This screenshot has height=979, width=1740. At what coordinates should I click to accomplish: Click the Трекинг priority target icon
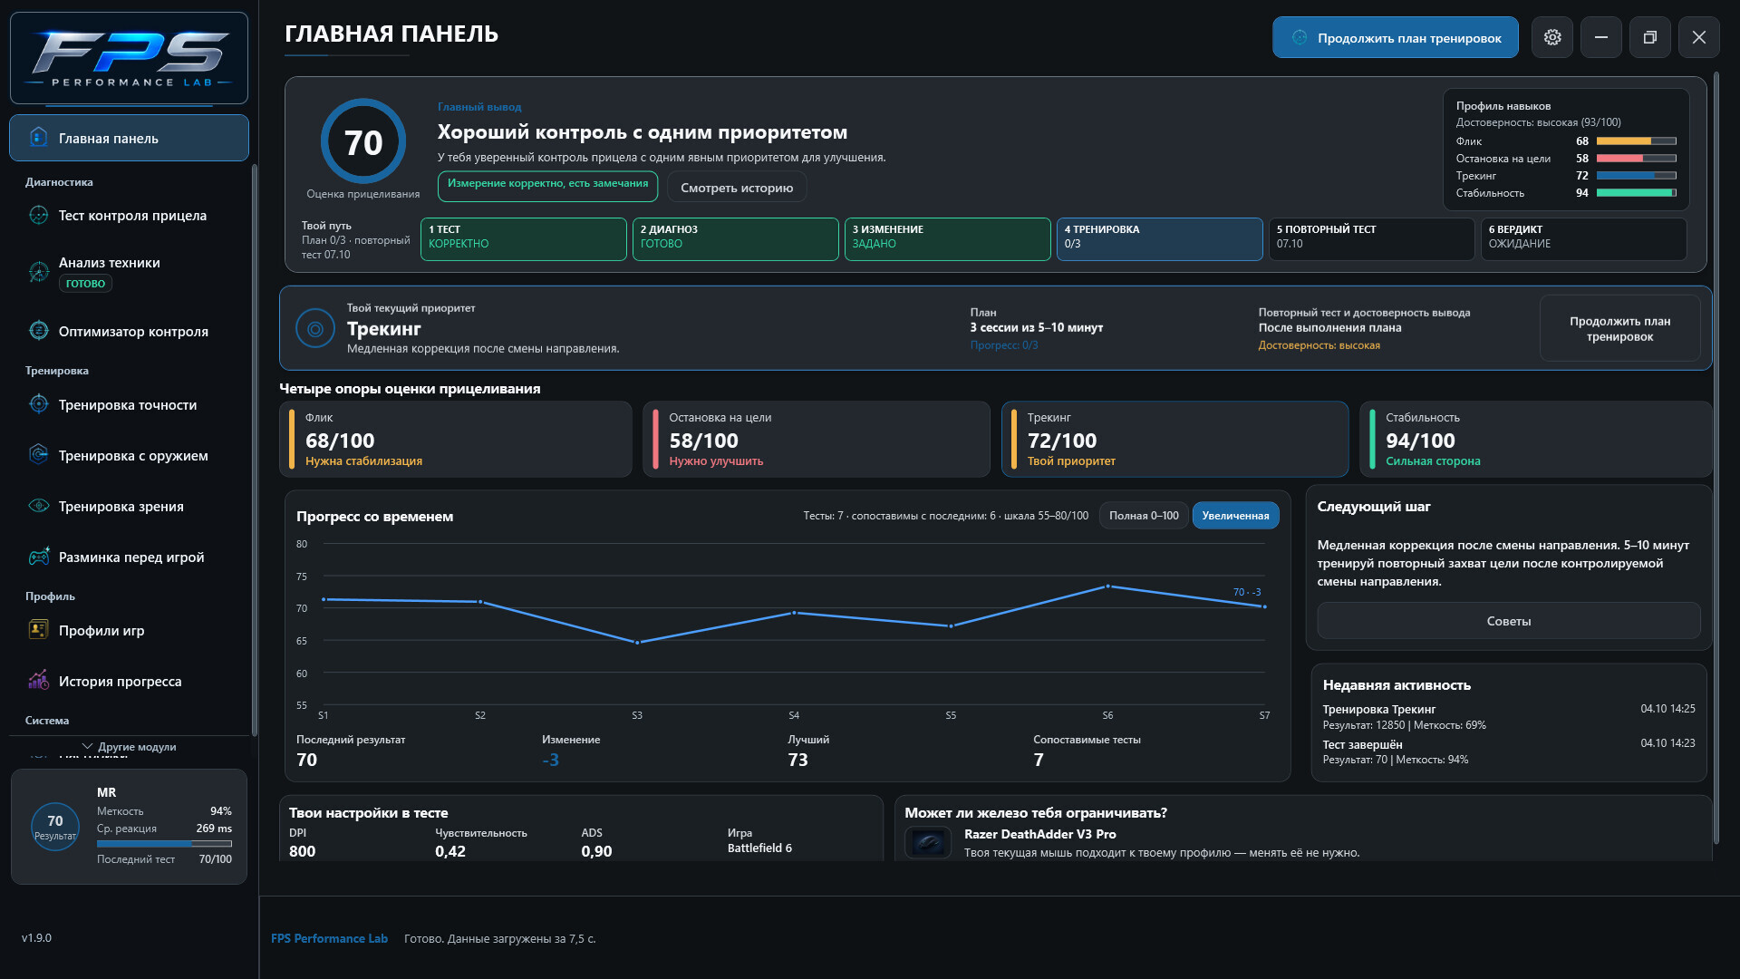point(315,329)
